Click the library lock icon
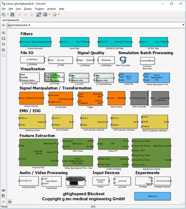 (10, 202)
